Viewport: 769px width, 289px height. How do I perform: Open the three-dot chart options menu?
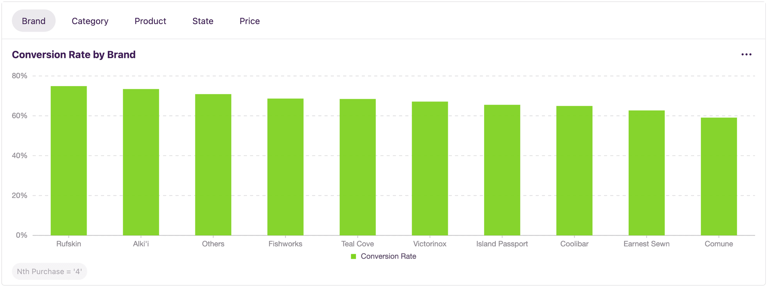(x=746, y=54)
